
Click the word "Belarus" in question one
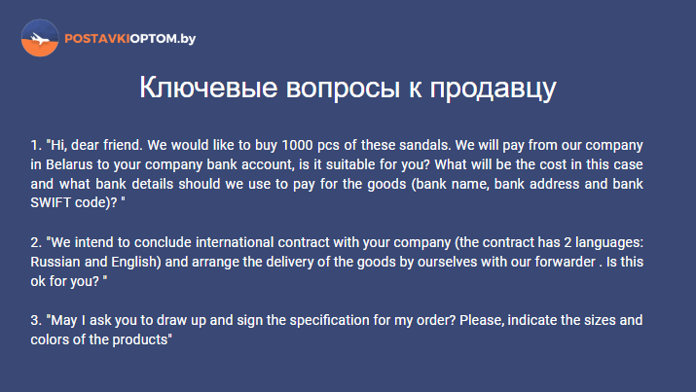pyautogui.click(x=69, y=164)
